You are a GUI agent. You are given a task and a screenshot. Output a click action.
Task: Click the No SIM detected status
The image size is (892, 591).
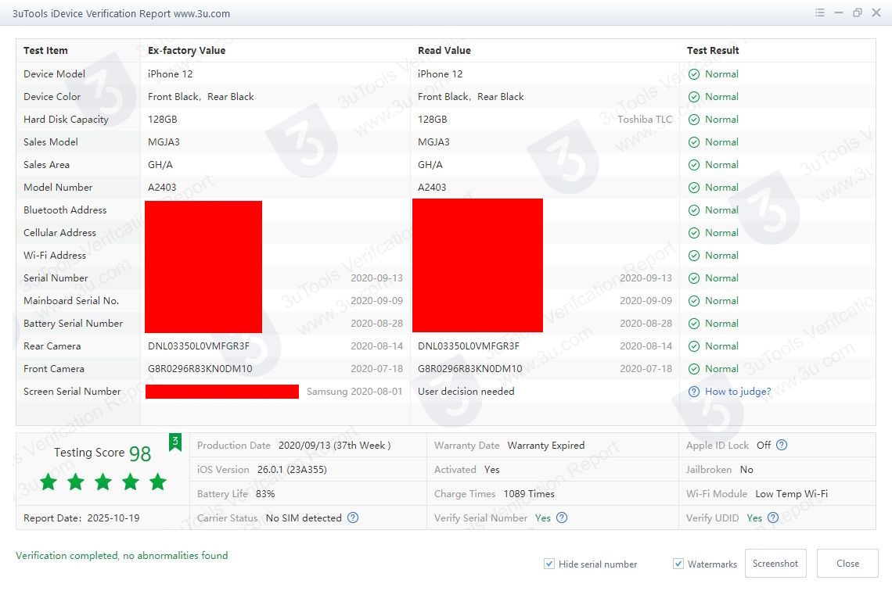(x=304, y=518)
